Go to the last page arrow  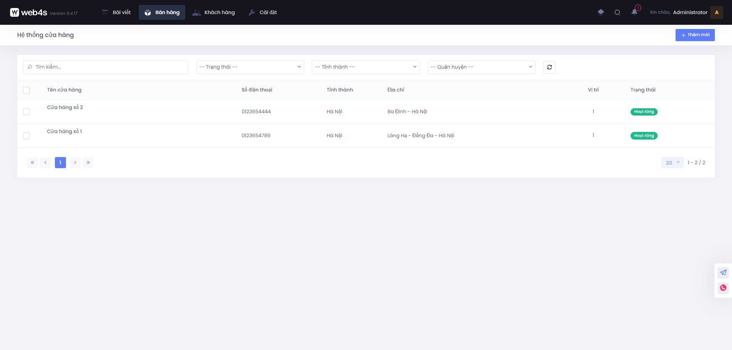click(88, 162)
